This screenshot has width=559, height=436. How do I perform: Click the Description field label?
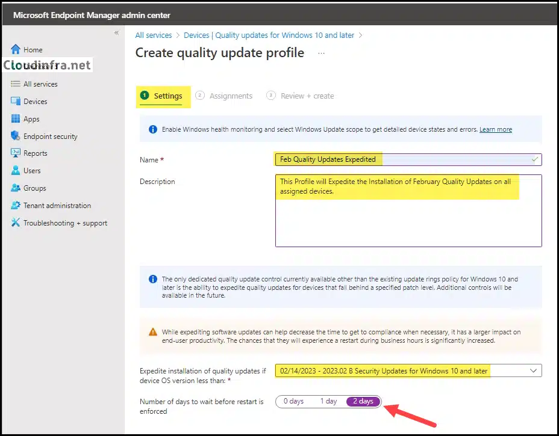[x=157, y=182]
